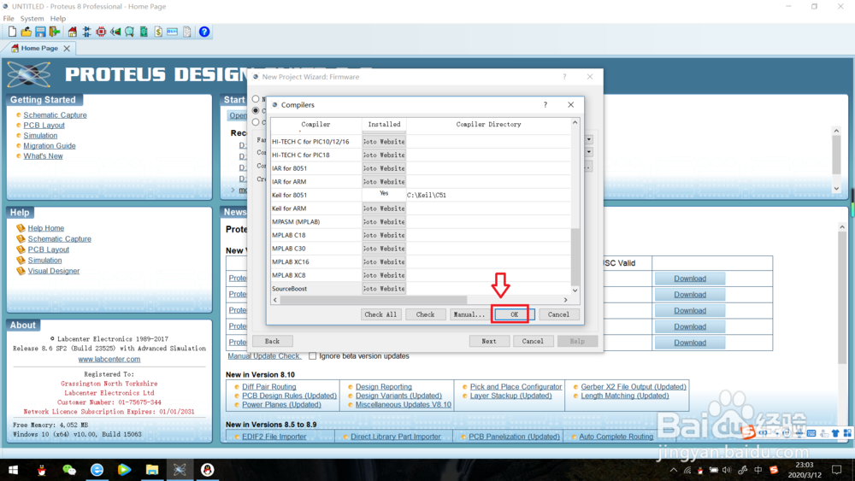Viewport: 855px width, 481px height.
Task: Click the blue Help question-mark toolbar icon
Action: [204, 32]
